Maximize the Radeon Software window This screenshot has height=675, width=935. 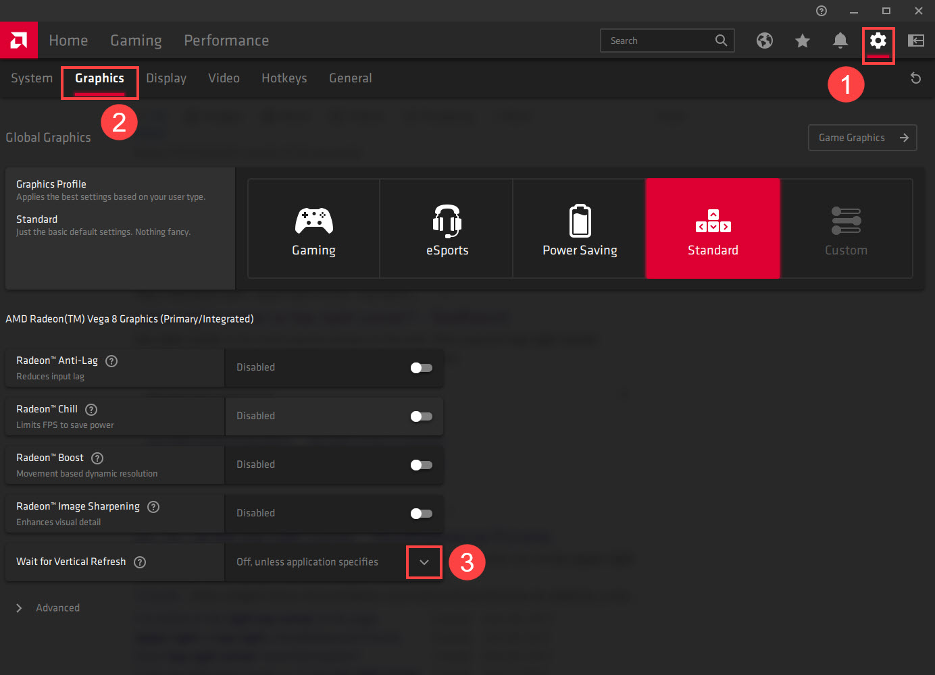pos(886,11)
